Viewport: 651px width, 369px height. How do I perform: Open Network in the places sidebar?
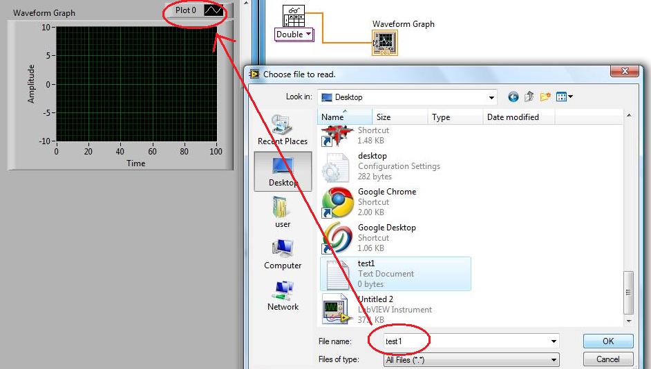click(283, 295)
